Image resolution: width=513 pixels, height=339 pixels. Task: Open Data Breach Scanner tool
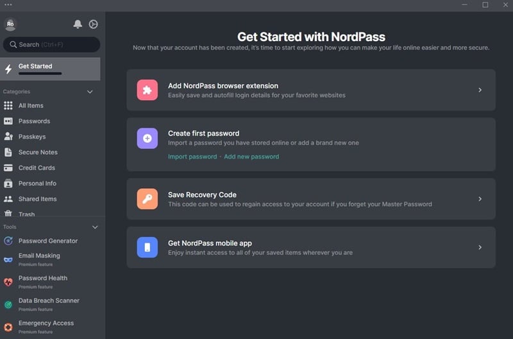point(49,304)
